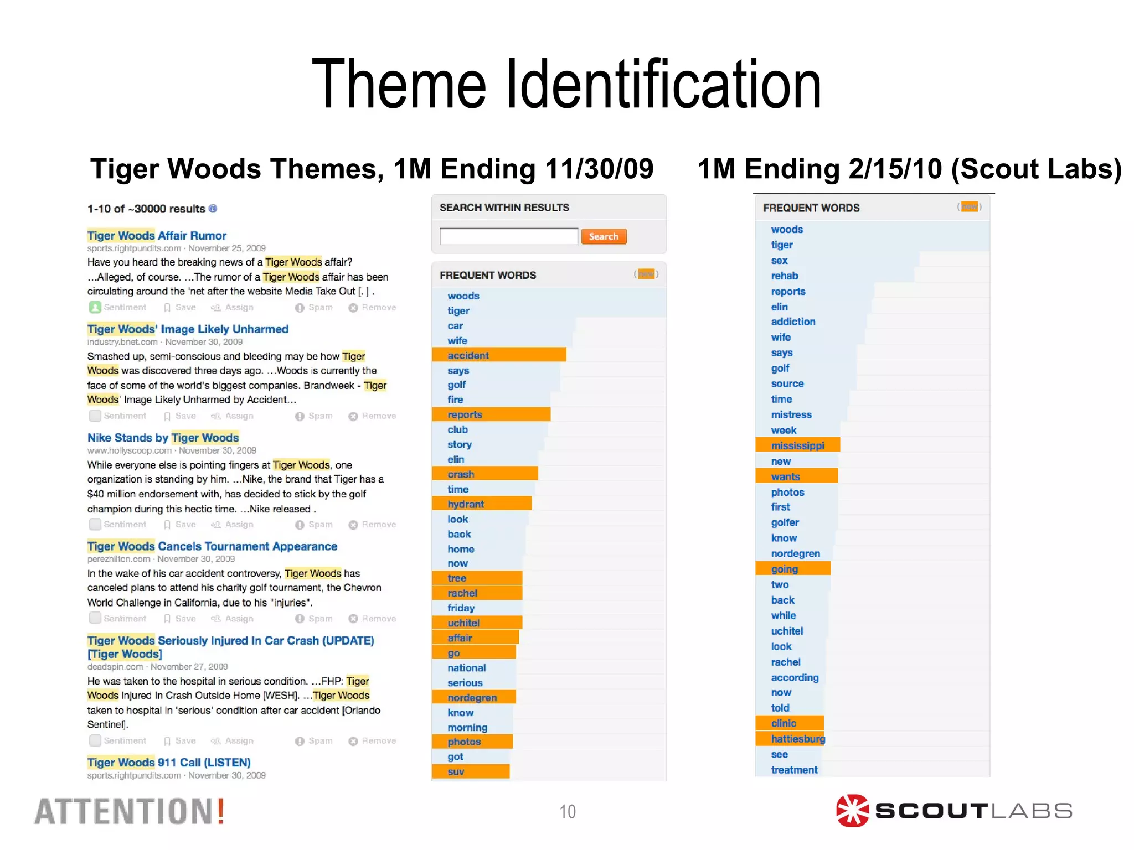Open Tiger Woods Affair Rumor headline
The width and height of the screenshot is (1134, 850).
click(157, 236)
